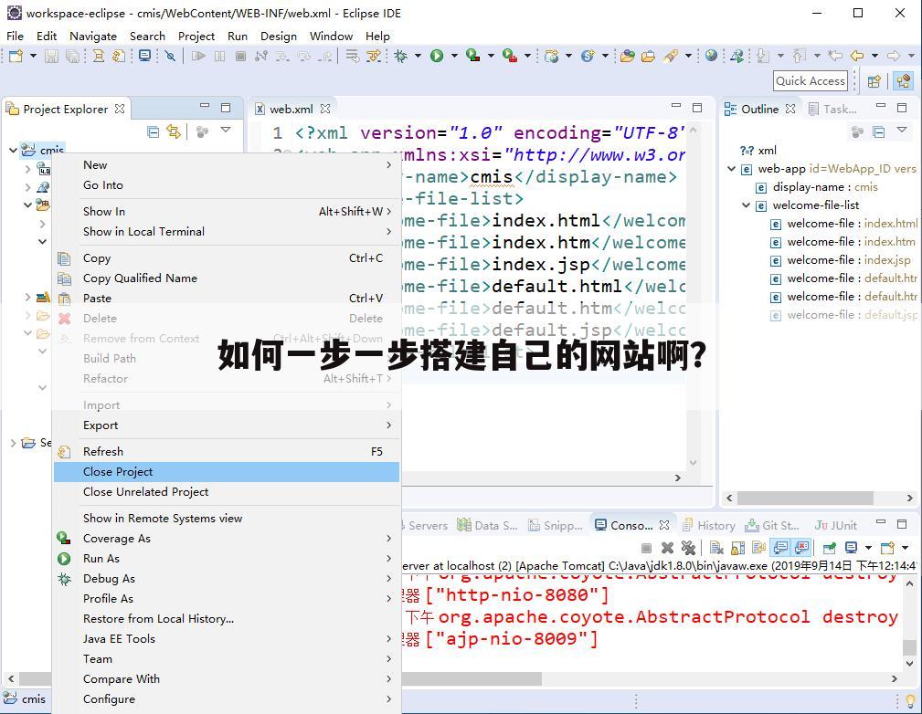Choose Restore from Local History in menu
922x714 pixels.
(x=227, y=619)
